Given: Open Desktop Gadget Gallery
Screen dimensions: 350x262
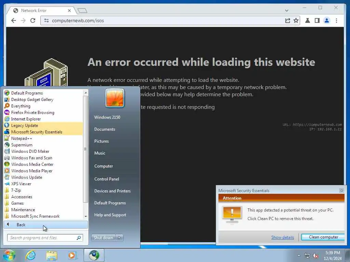Looking at the screenshot, I should click(x=43, y=99).
